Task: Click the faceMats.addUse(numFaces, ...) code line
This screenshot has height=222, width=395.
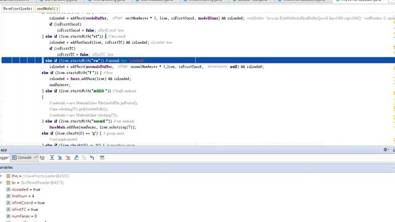Action: 93,127
